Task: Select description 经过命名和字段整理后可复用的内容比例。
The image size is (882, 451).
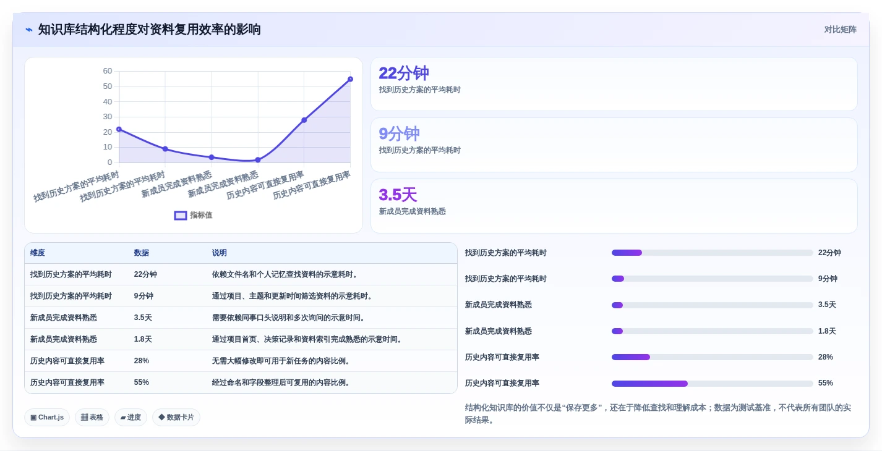Action: [x=283, y=382]
